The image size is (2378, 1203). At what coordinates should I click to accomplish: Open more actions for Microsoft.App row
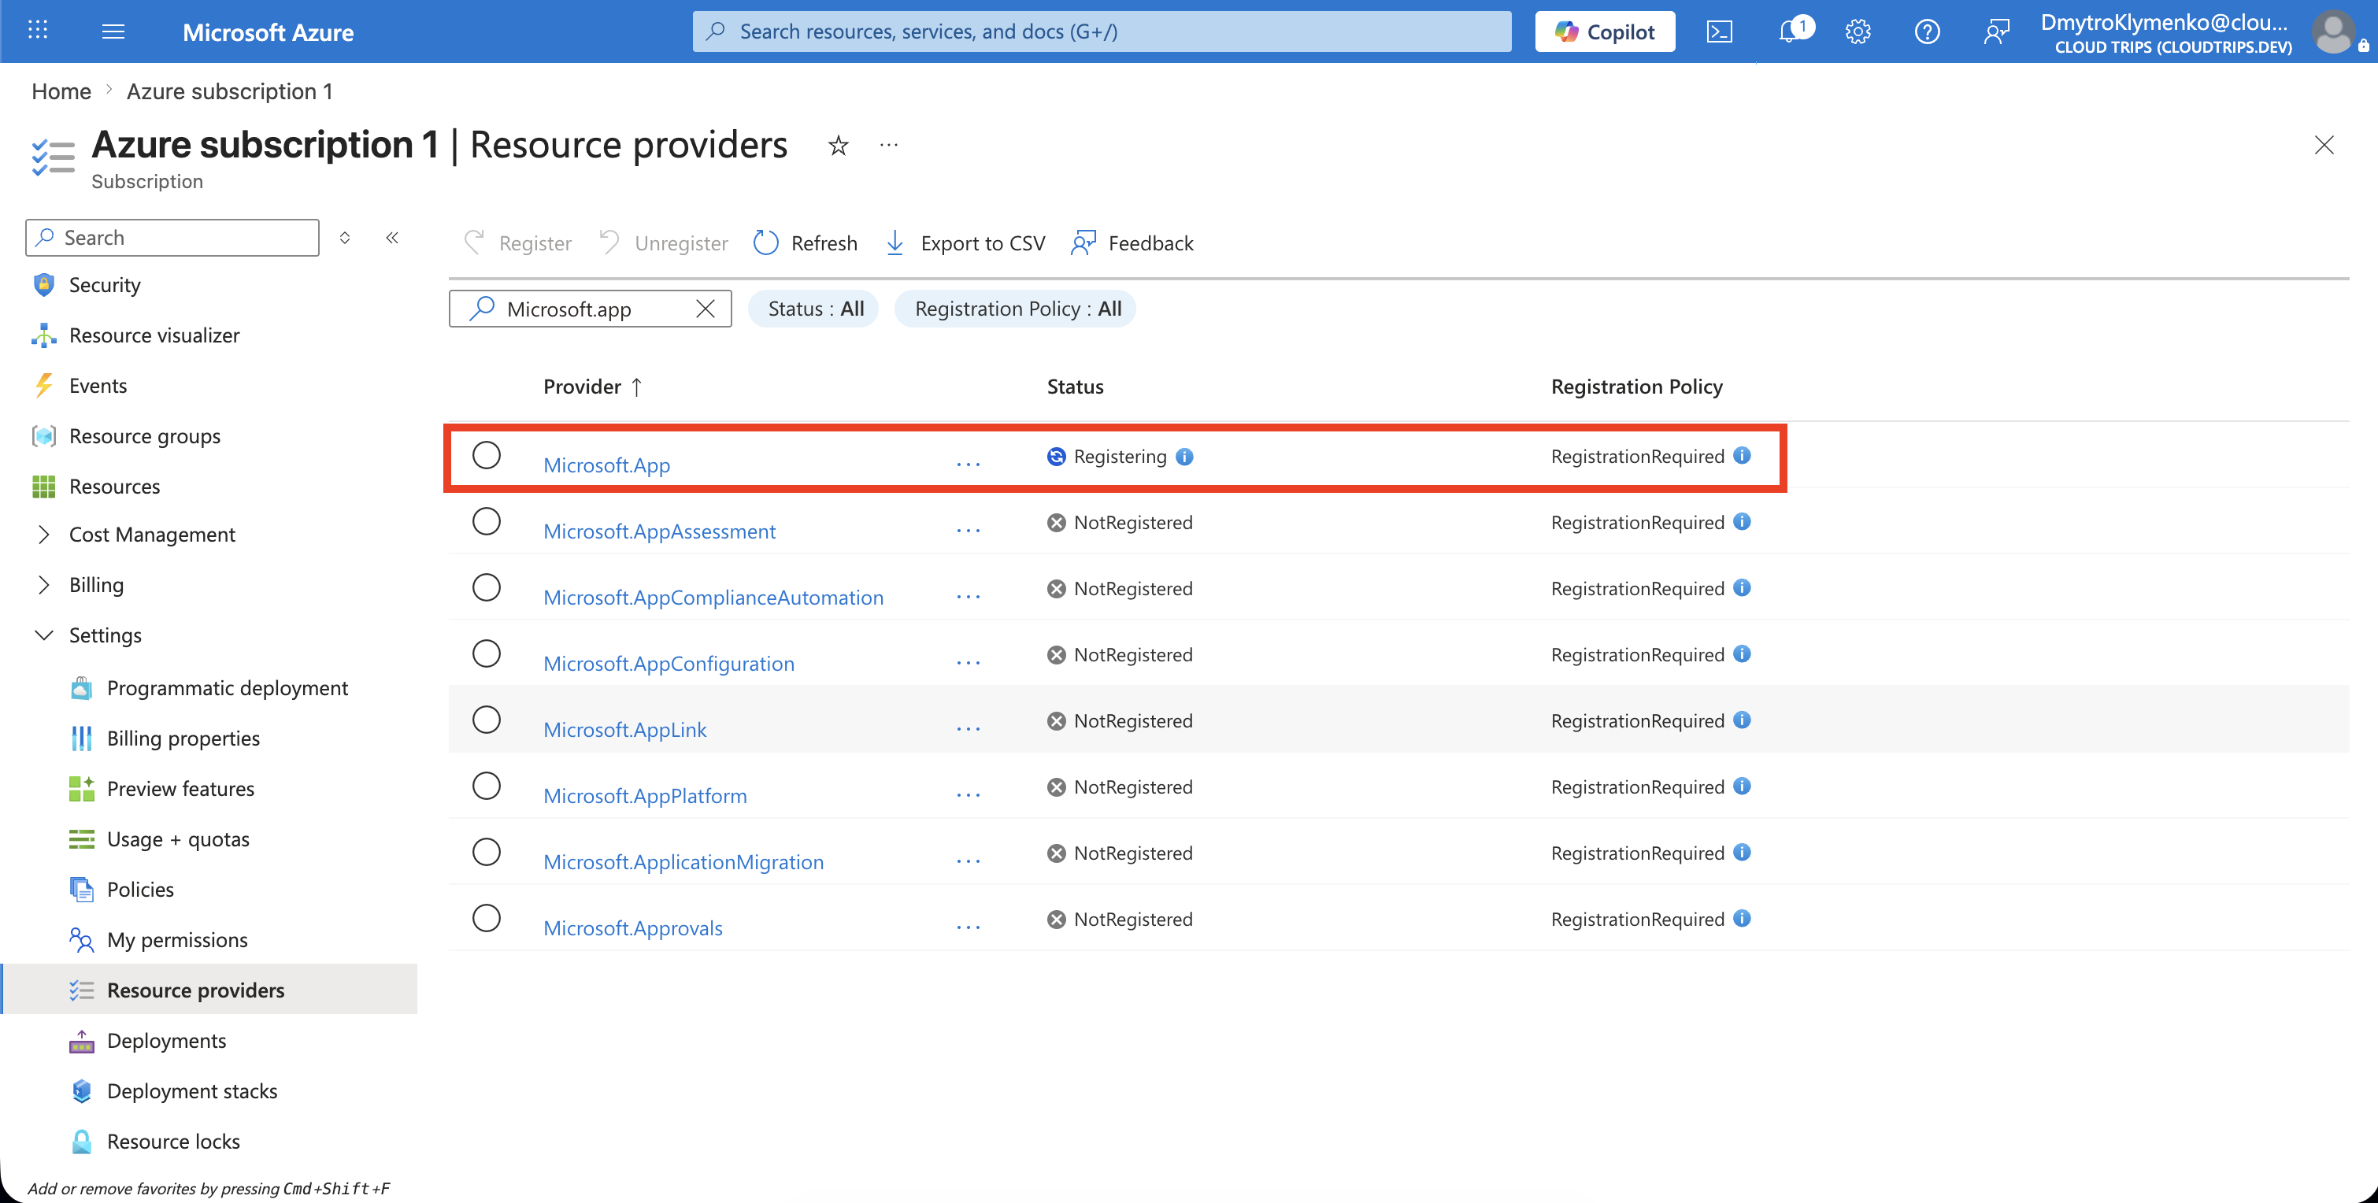(x=969, y=465)
